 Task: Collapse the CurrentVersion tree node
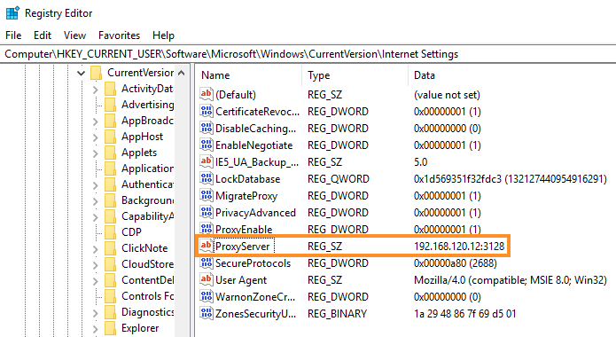[81, 73]
